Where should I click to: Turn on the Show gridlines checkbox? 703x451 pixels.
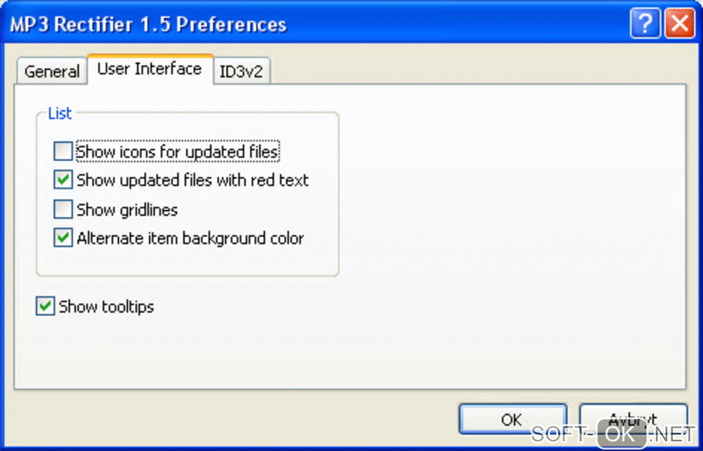pos(63,209)
